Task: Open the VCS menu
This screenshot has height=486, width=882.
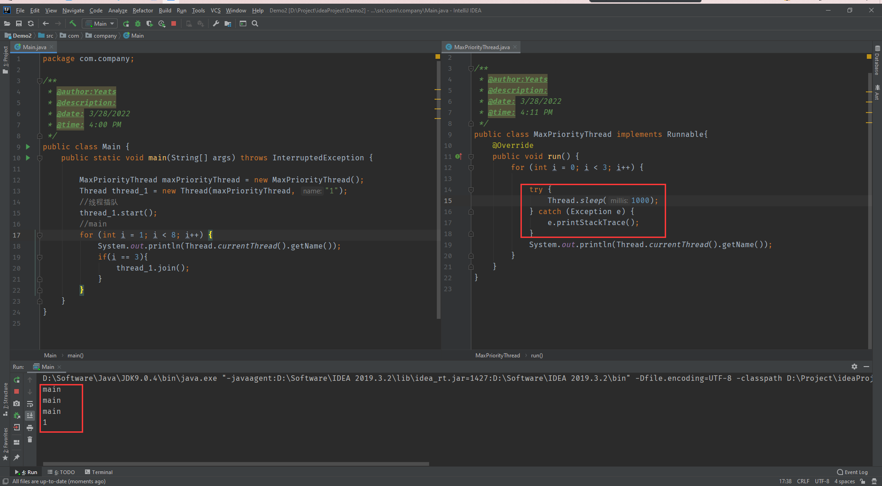Action: pyautogui.click(x=215, y=10)
